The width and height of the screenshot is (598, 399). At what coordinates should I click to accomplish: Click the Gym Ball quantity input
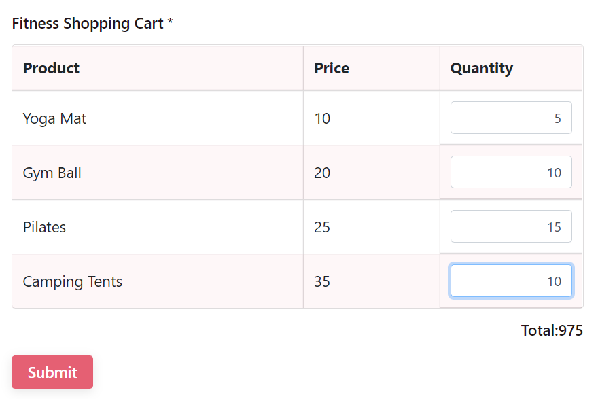(510, 173)
